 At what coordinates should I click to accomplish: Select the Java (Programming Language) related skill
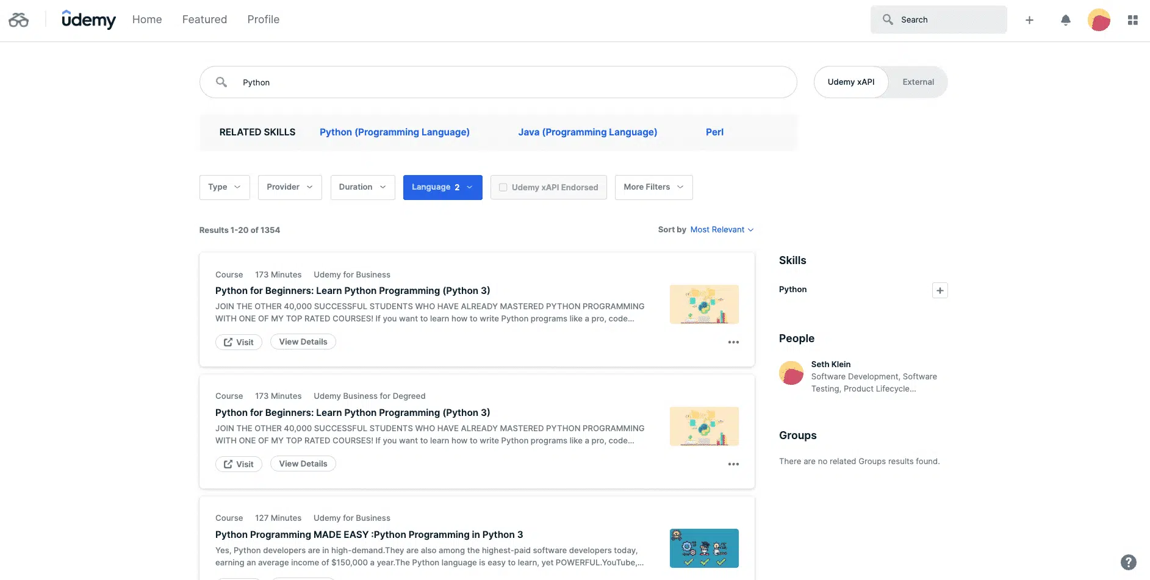588,132
